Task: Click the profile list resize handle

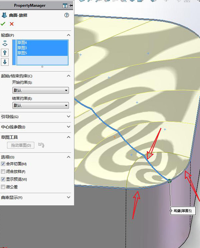Action: (42, 67)
